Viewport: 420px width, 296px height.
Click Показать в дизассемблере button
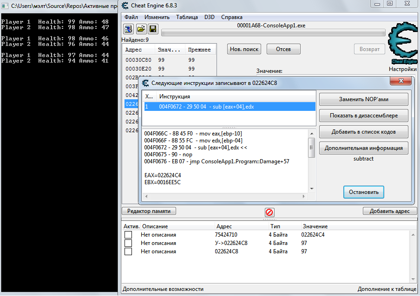coord(363,116)
